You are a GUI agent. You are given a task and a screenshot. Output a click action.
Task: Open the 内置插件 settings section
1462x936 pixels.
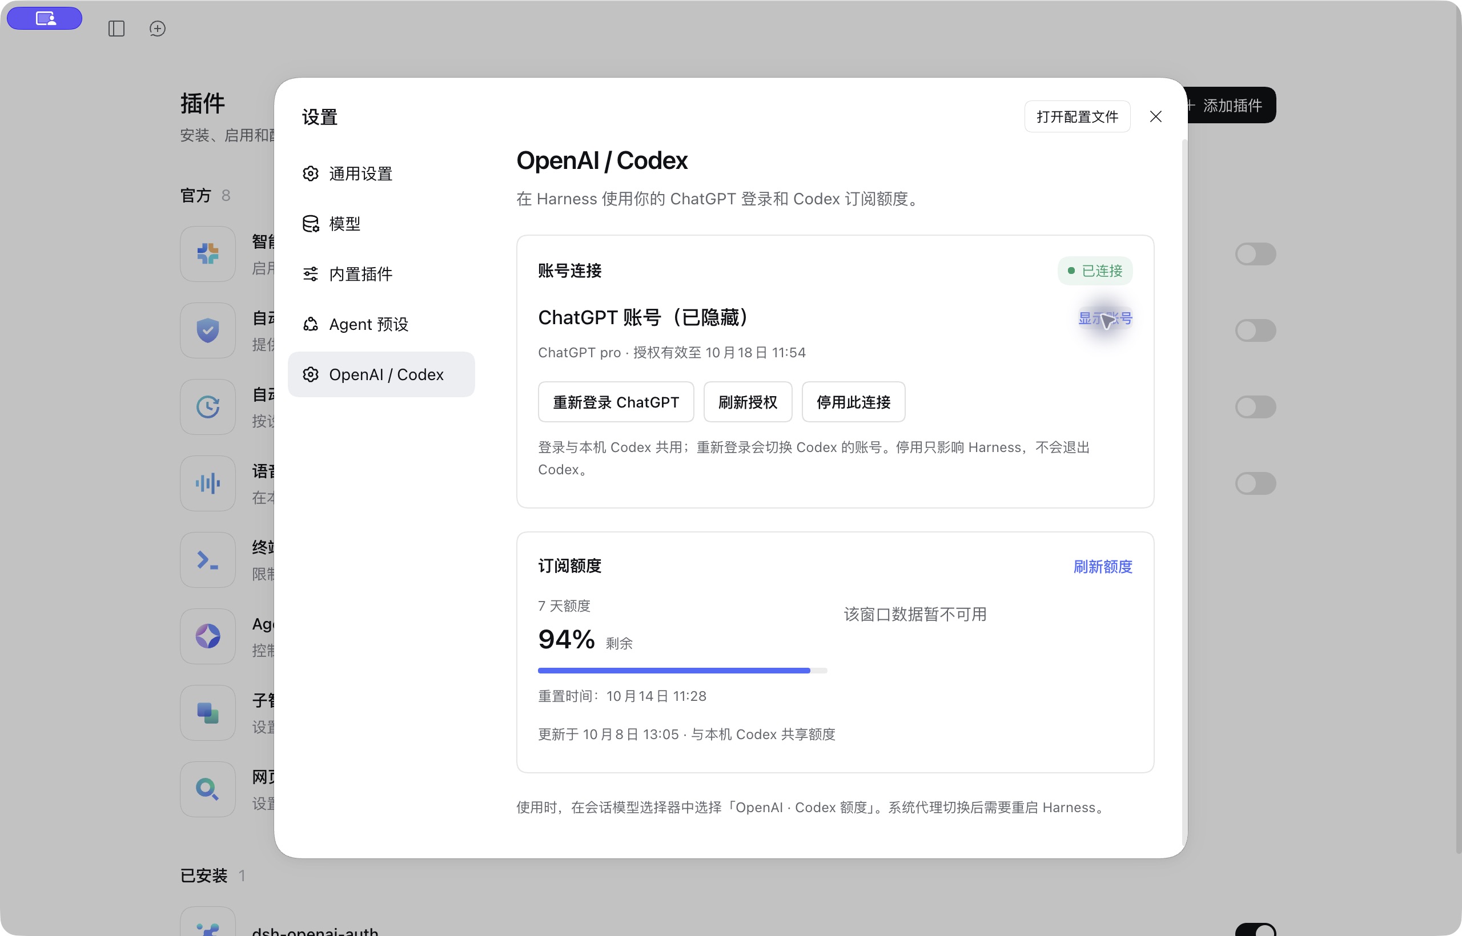[381, 274]
